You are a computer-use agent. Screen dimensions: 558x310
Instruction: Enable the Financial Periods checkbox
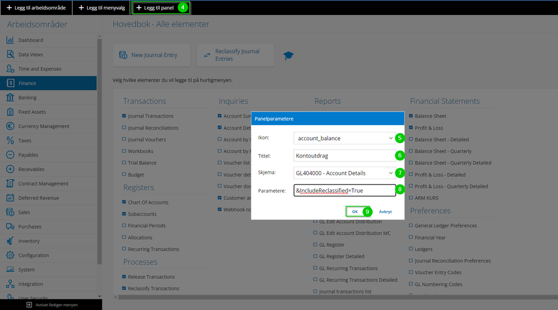click(x=124, y=225)
